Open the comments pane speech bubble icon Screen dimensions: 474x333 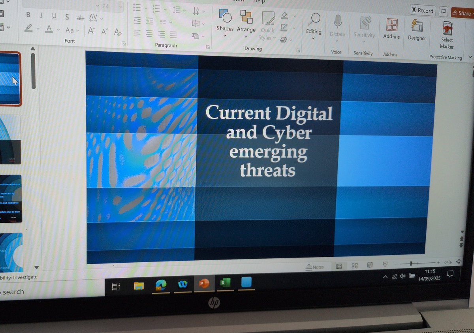click(444, 11)
